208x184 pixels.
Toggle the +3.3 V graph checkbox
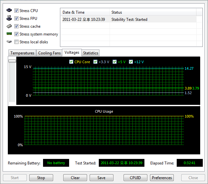tap(95, 62)
